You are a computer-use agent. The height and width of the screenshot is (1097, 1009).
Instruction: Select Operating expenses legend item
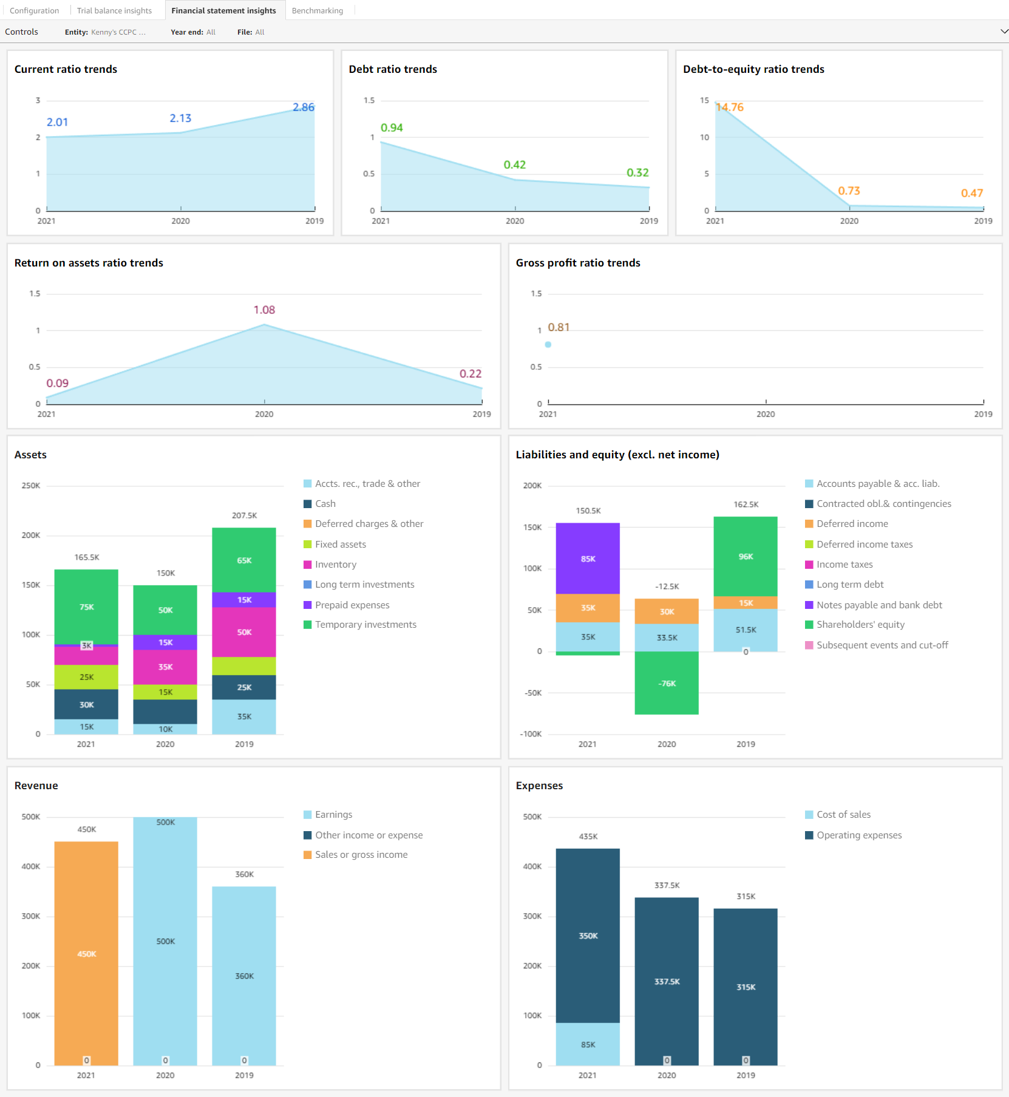[858, 835]
